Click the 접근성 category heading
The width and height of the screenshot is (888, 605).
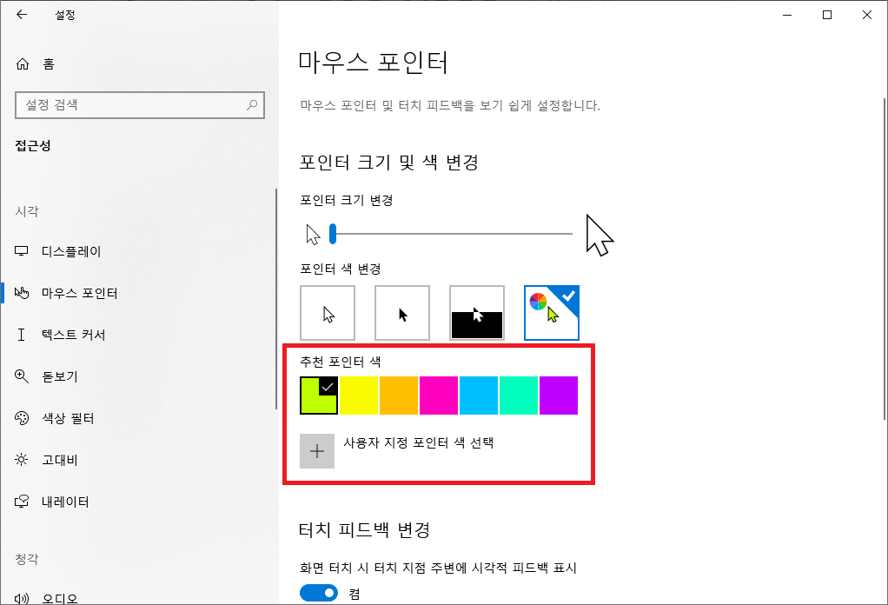[33, 145]
